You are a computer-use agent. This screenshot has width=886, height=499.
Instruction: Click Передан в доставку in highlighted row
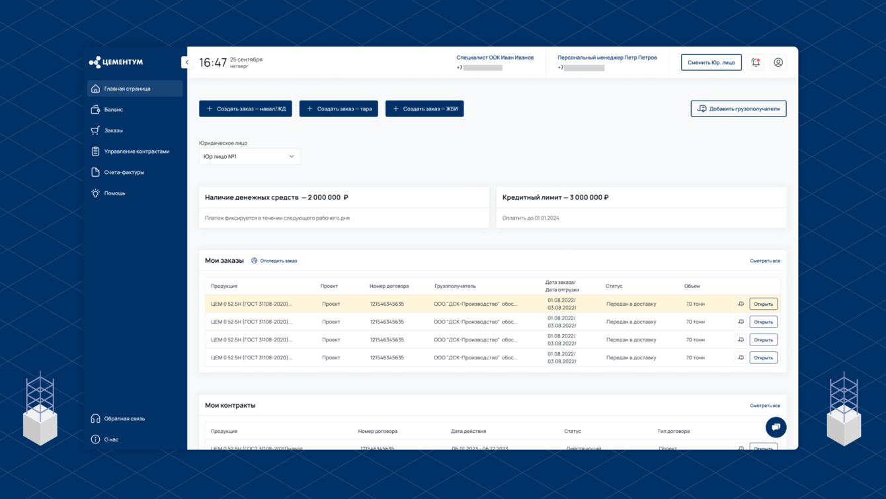coord(631,304)
